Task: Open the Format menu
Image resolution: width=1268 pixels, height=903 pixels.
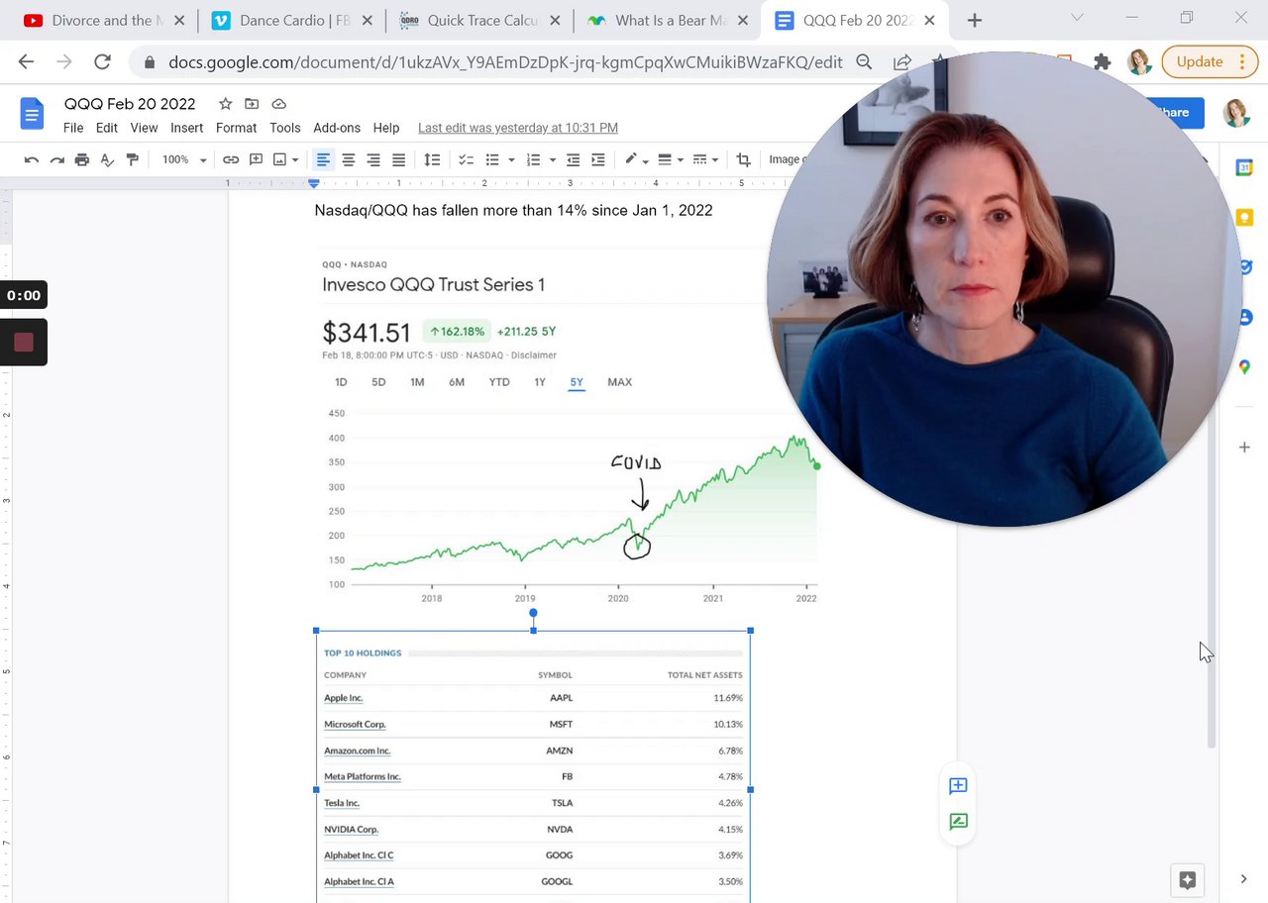Action: pyautogui.click(x=236, y=128)
